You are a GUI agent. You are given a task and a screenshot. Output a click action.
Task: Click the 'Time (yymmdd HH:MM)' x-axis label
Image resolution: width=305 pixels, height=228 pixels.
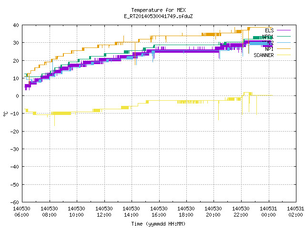(158, 224)
